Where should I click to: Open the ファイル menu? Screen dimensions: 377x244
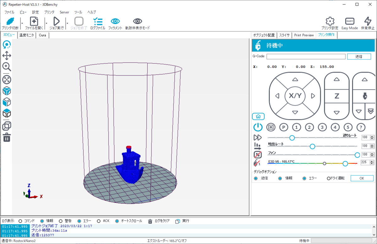click(9, 12)
